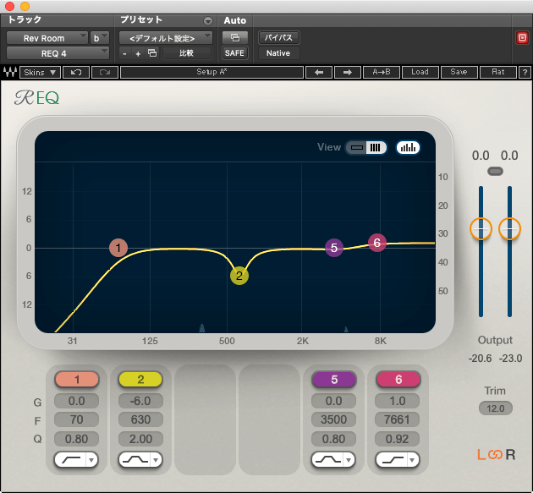Click Save in the Waves toolbar
533x493 pixels.
coord(459,73)
